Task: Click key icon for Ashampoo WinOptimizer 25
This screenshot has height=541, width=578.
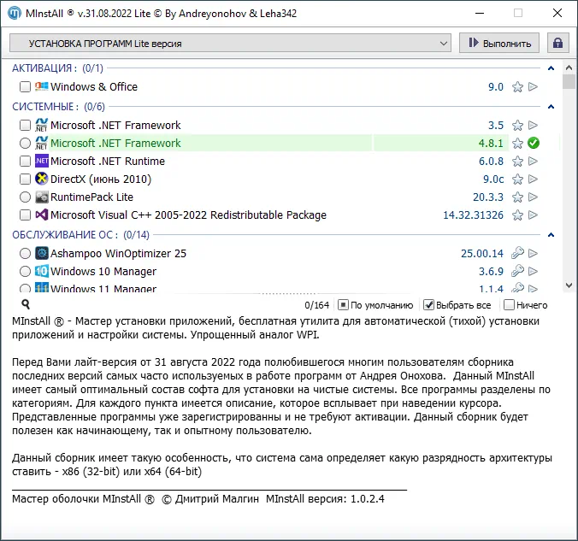Action: click(517, 253)
